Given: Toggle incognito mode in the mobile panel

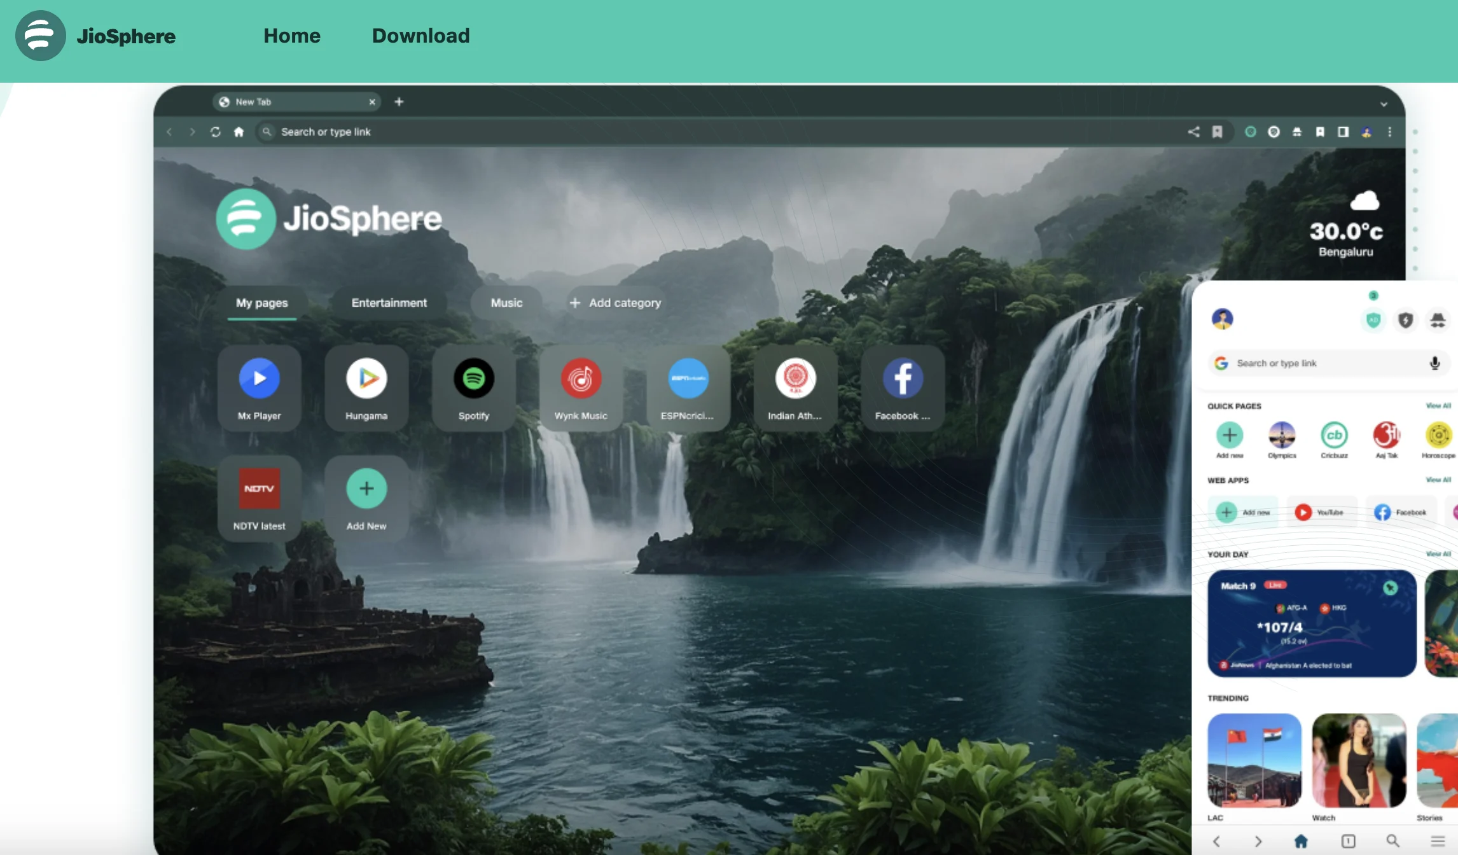Looking at the screenshot, I should pos(1438,319).
